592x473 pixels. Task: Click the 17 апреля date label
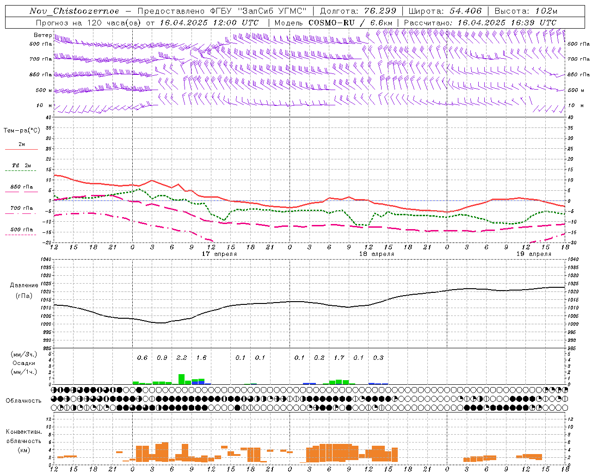(219, 254)
